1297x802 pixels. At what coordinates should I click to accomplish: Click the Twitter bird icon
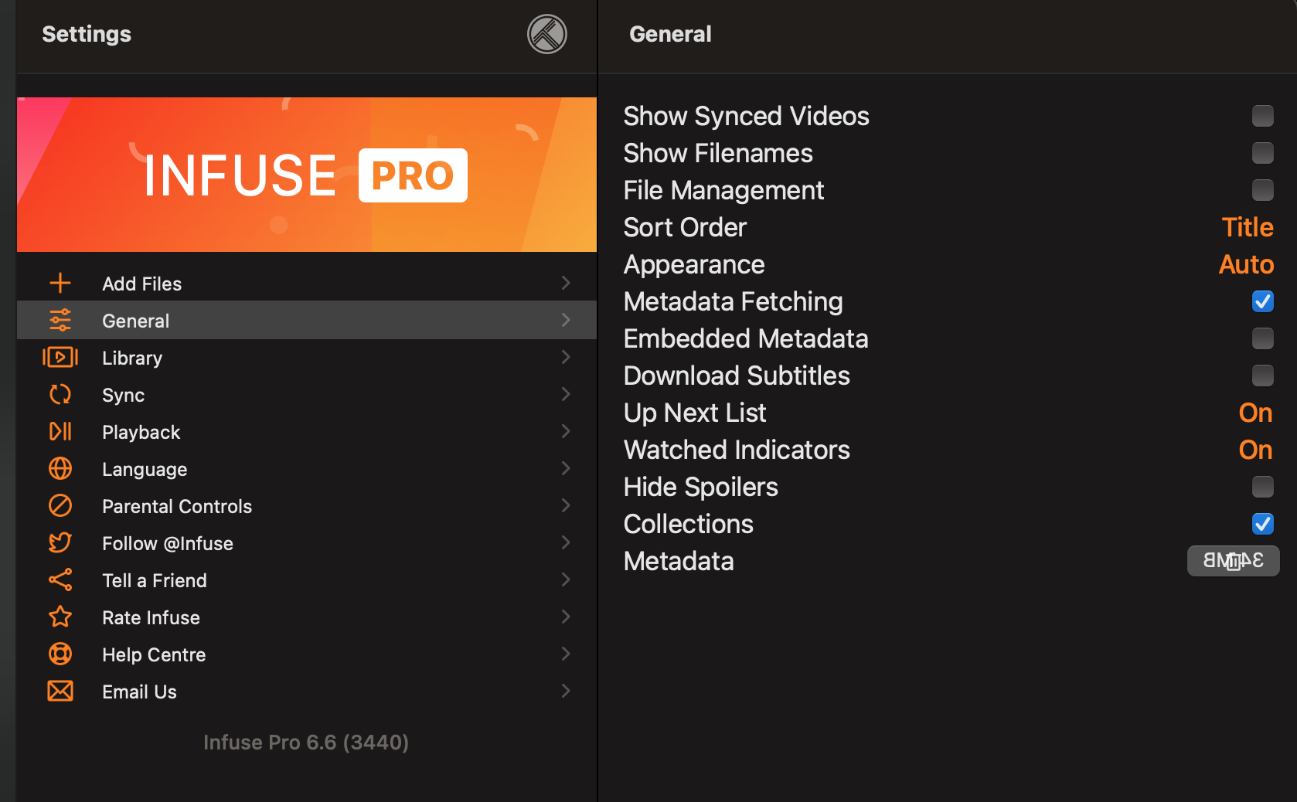click(x=60, y=542)
